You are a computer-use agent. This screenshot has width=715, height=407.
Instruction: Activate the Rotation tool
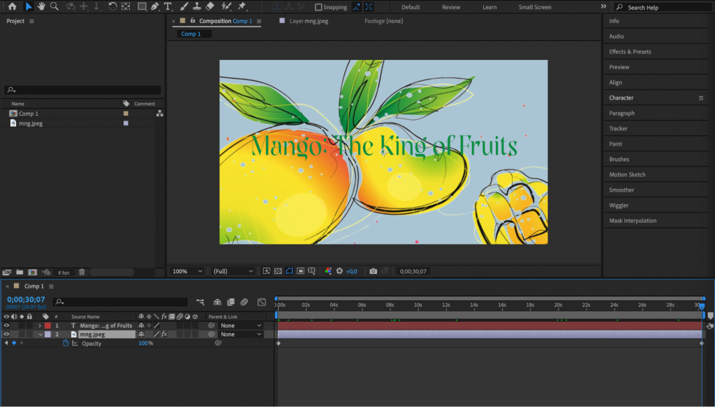[x=112, y=7]
